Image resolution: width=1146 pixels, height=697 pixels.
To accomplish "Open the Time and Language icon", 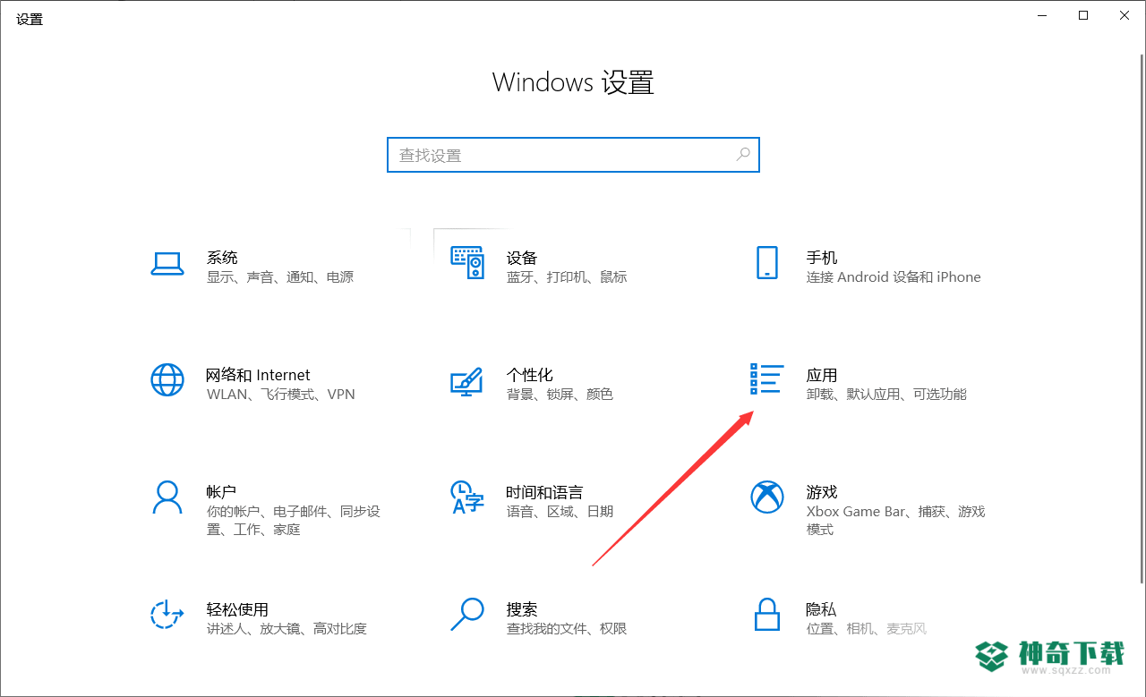I will pyautogui.click(x=467, y=497).
